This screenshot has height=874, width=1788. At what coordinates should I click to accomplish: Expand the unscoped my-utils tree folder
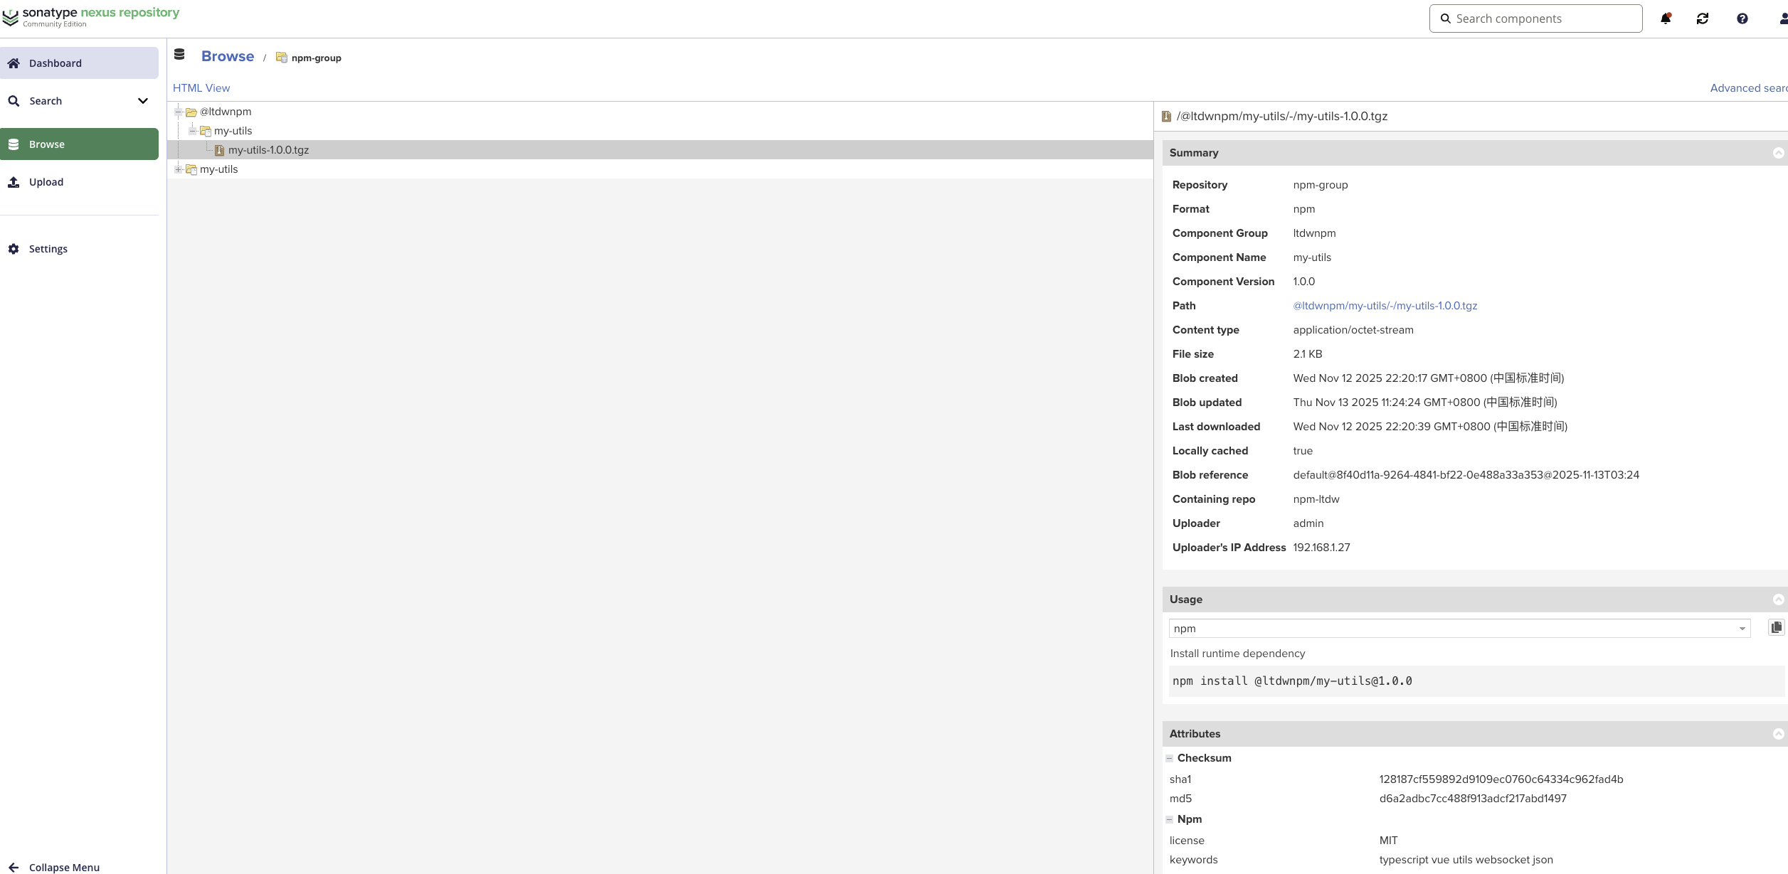pos(179,169)
